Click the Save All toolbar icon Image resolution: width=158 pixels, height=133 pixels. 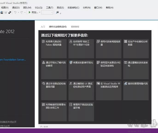10,12
